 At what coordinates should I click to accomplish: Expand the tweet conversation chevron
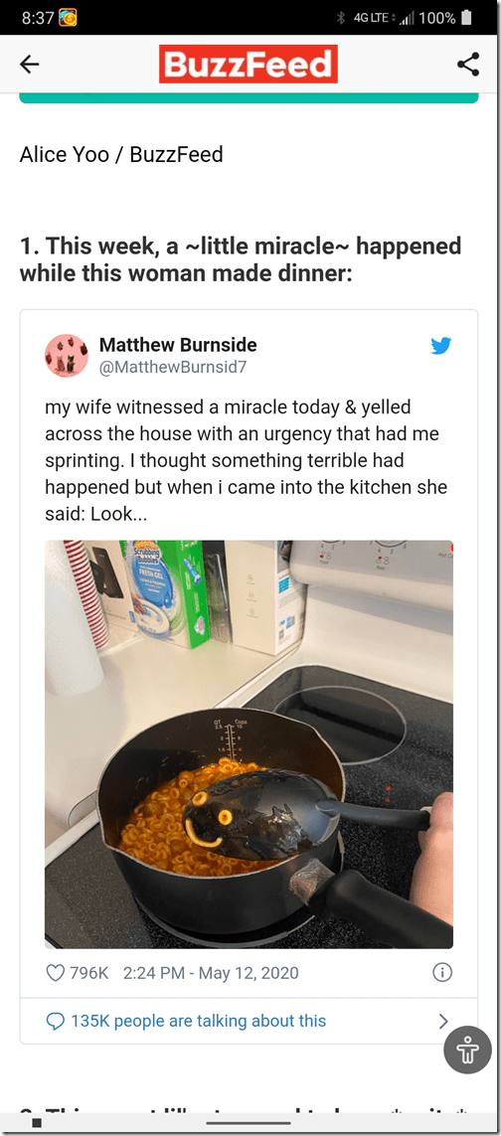click(443, 1022)
